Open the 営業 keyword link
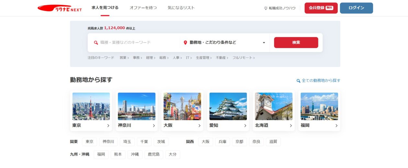The width and height of the screenshot is (408, 168). click(124, 58)
